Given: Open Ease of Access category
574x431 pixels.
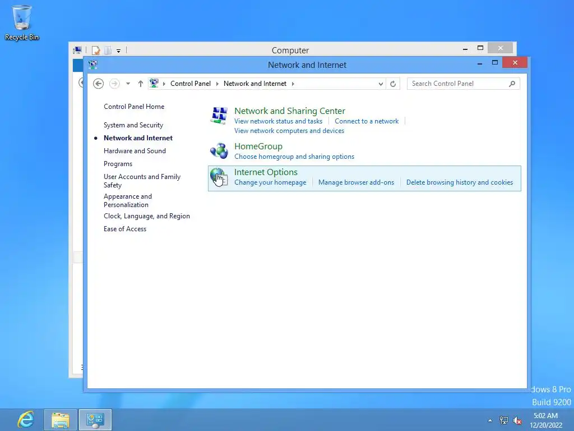Looking at the screenshot, I should 125,229.
